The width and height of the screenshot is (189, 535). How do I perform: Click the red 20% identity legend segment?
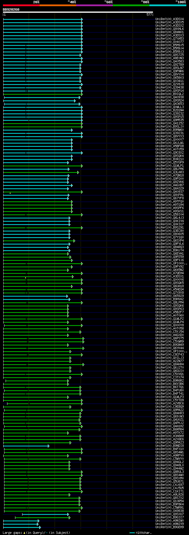pos(21,5)
